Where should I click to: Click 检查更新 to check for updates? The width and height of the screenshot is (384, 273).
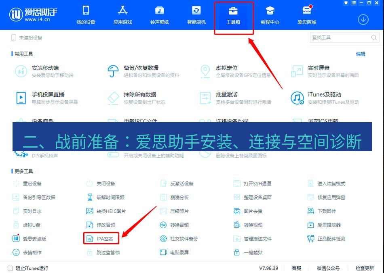click(x=364, y=268)
